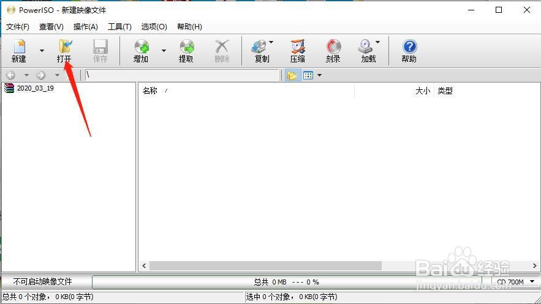
Task: Expand the Back history dropdown
Action: click(x=26, y=75)
